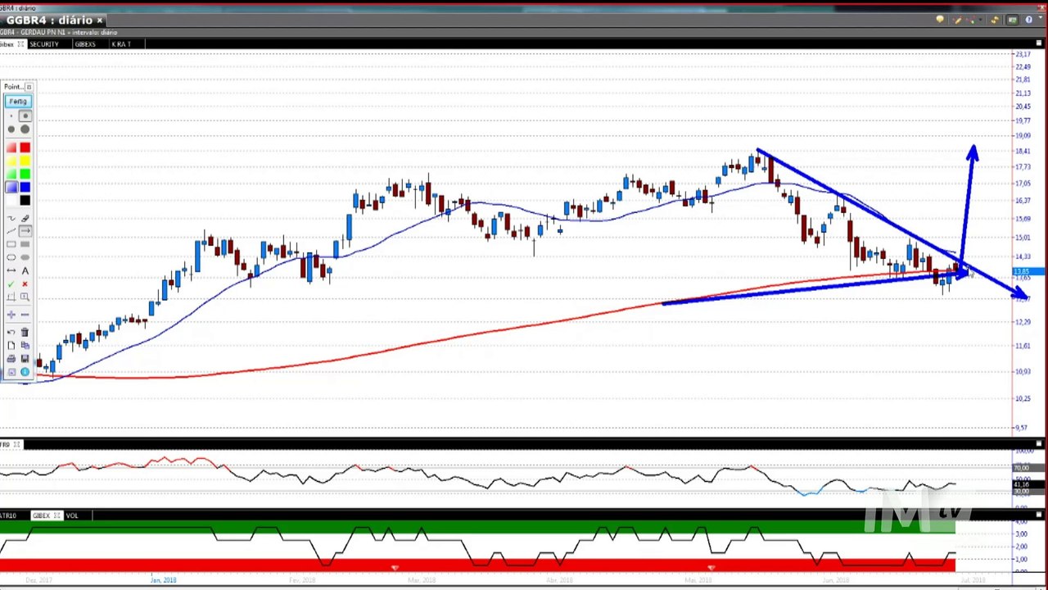Select the green checkmark stamp tool
Image resolution: width=1048 pixels, height=590 pixels.
(11, 284)
